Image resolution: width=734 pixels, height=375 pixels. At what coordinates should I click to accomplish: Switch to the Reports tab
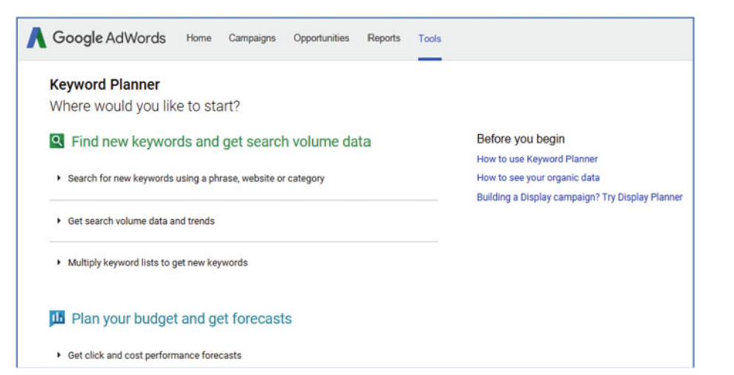click(384, 39)
